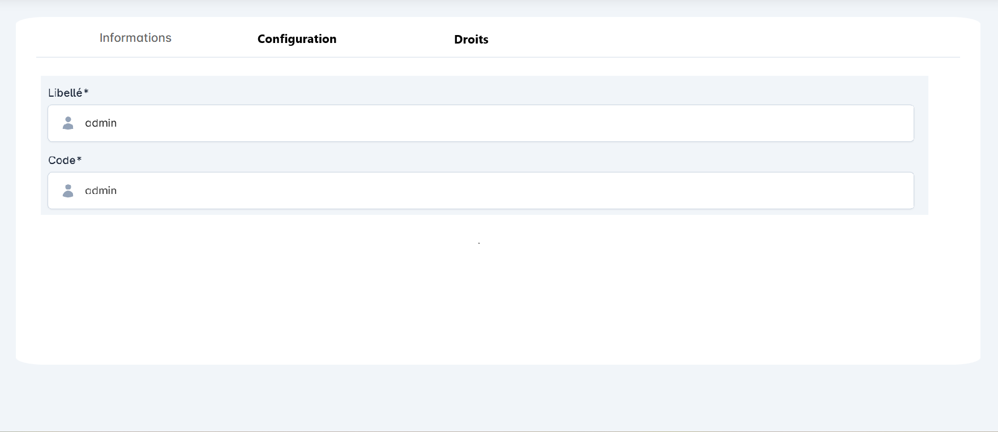Focus the Code input field

pyautogui.click(x=480, y=191)
